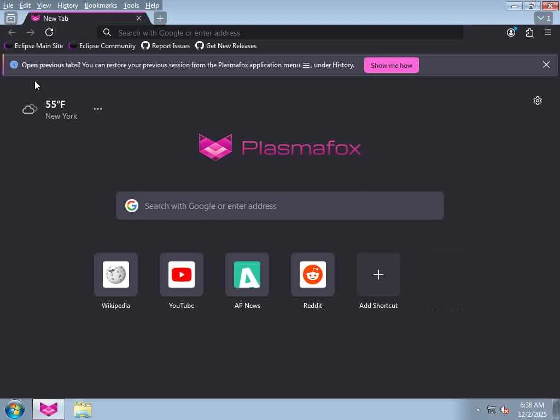The height and width of the screenshot is (420, 560).
Task: Dismiss the restore session notification bar
Action: pyautogui.click(x=546, y=65)
